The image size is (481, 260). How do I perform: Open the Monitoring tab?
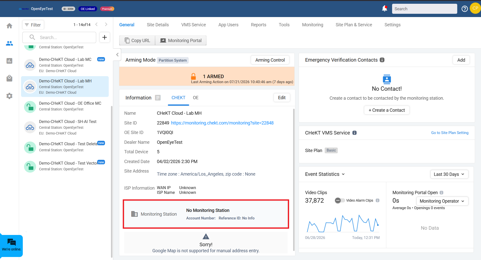[313, 25]
